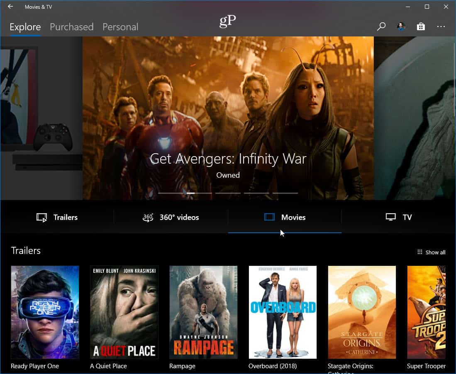The width and height of the screenshot is (456, 374).
Task: Minimize the Movies & TV window
Action: click(x=408, y=7)
